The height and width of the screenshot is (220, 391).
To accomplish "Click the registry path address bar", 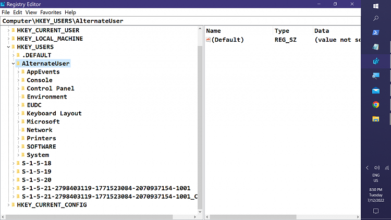I will pos(180,21).
